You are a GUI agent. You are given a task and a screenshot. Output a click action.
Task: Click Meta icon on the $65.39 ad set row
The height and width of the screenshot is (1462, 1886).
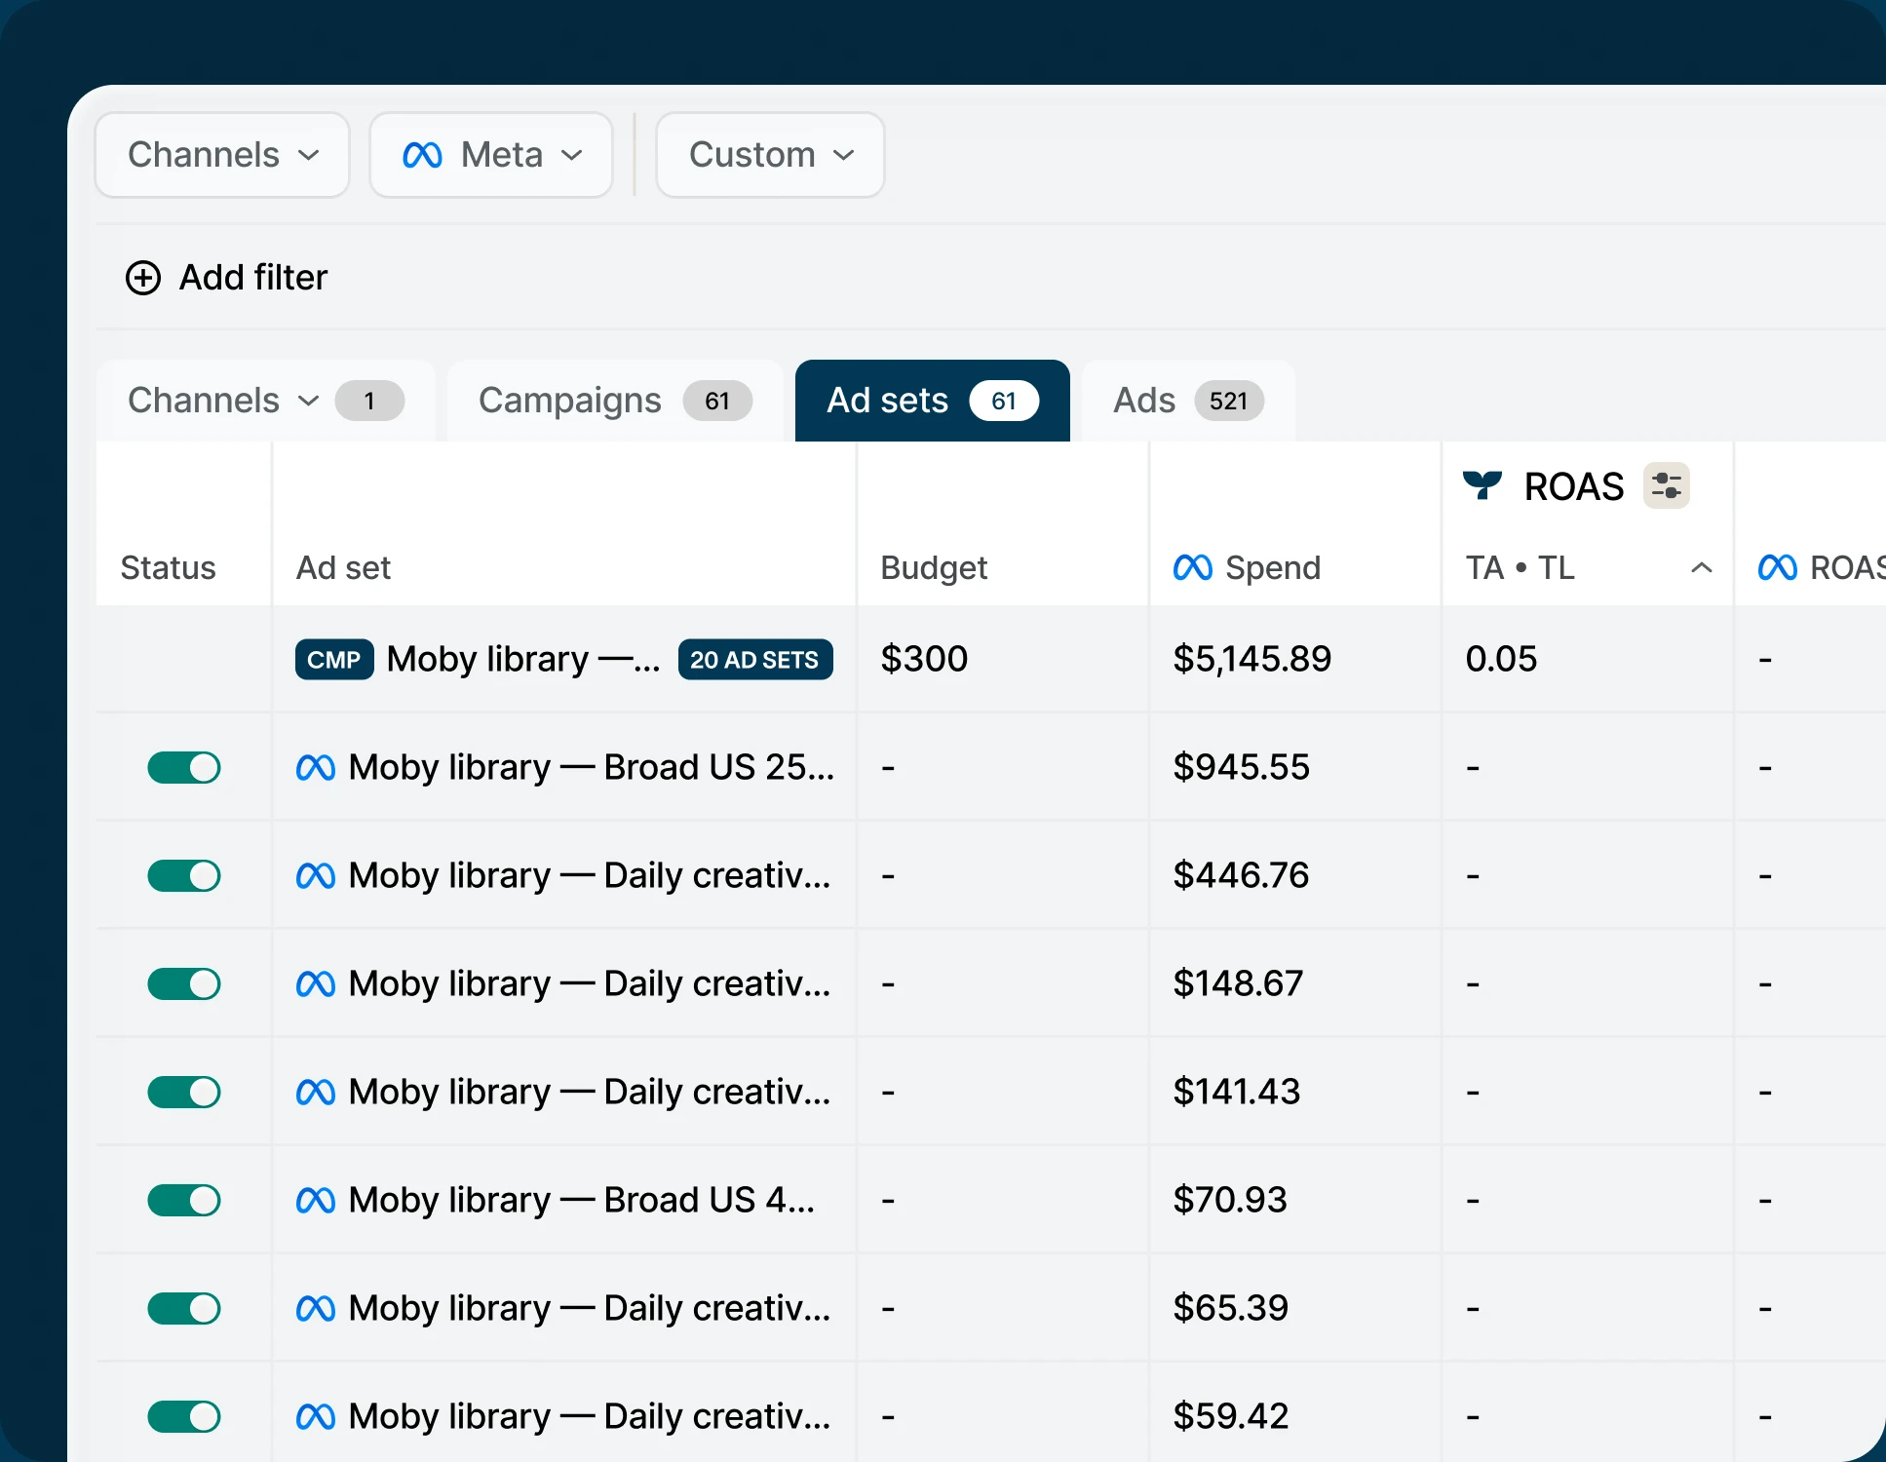[316, 1309]
